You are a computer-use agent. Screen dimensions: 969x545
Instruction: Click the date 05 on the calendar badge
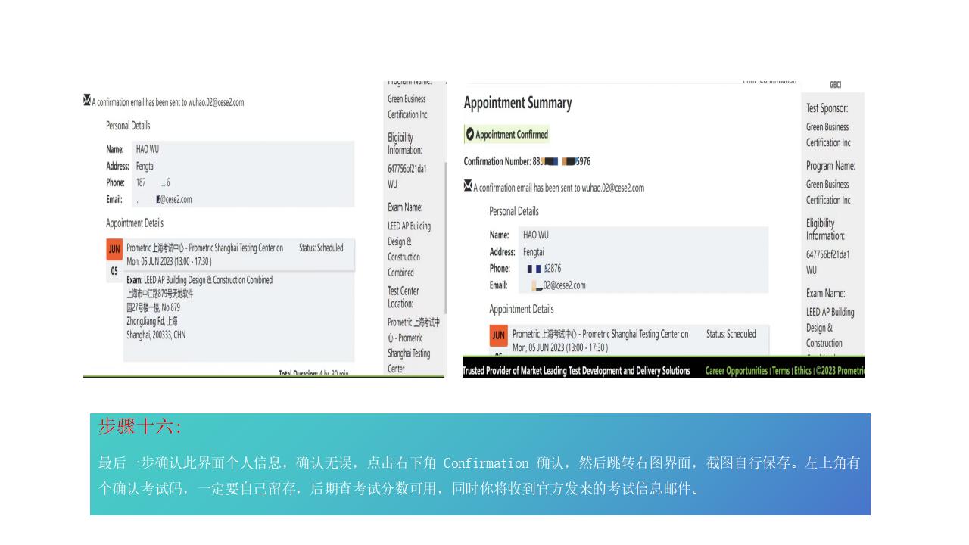pos(115,270)
